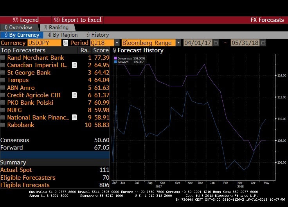The height and width of the screenshot is (207, 288).
Task: Check the box next to MUFG
Action: click(3, 110)
